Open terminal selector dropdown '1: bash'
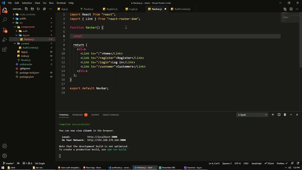302x170 pixels. tap(252, 115)
